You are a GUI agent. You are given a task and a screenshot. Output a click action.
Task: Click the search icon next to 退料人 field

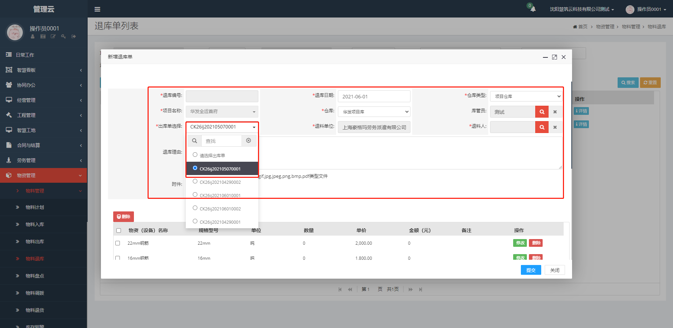[x=542, y=127]
